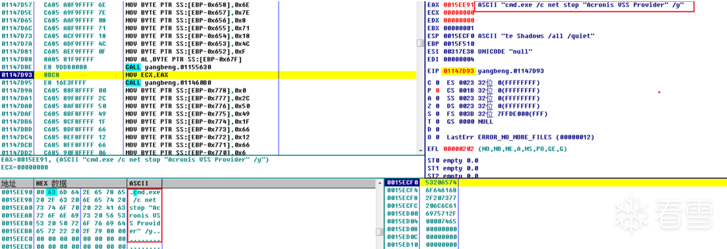Screen dimensions: 727x249
Task: Click the highlighted hex byte 63 in dump
Action: point(51,192)
